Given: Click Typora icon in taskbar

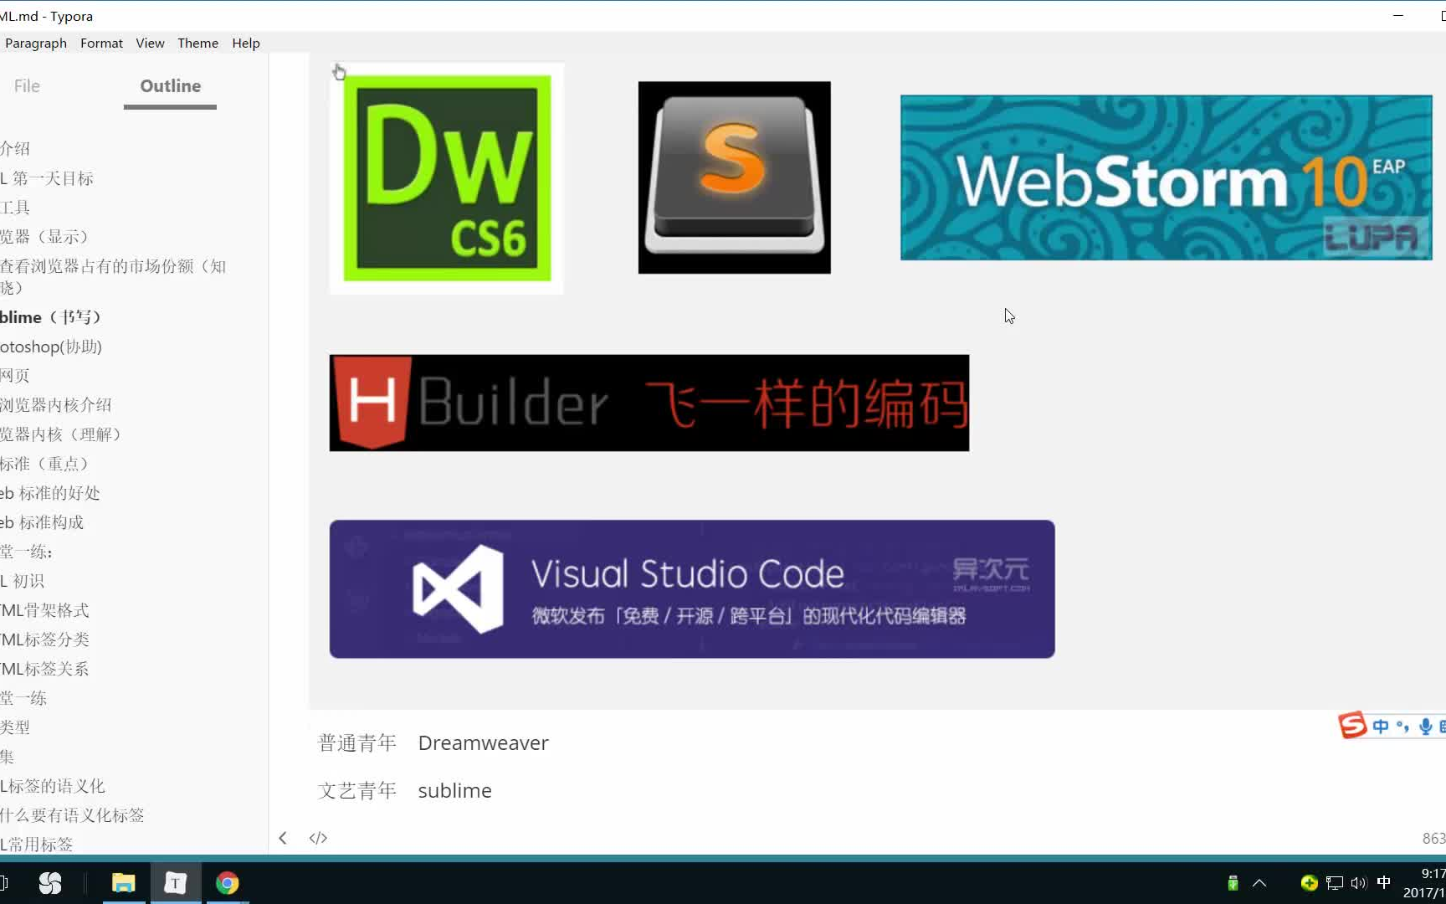Looking at the screenshot, I should pos(176,883).
